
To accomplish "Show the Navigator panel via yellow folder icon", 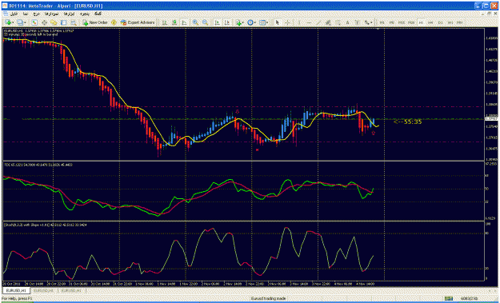I will coord(54,22).
